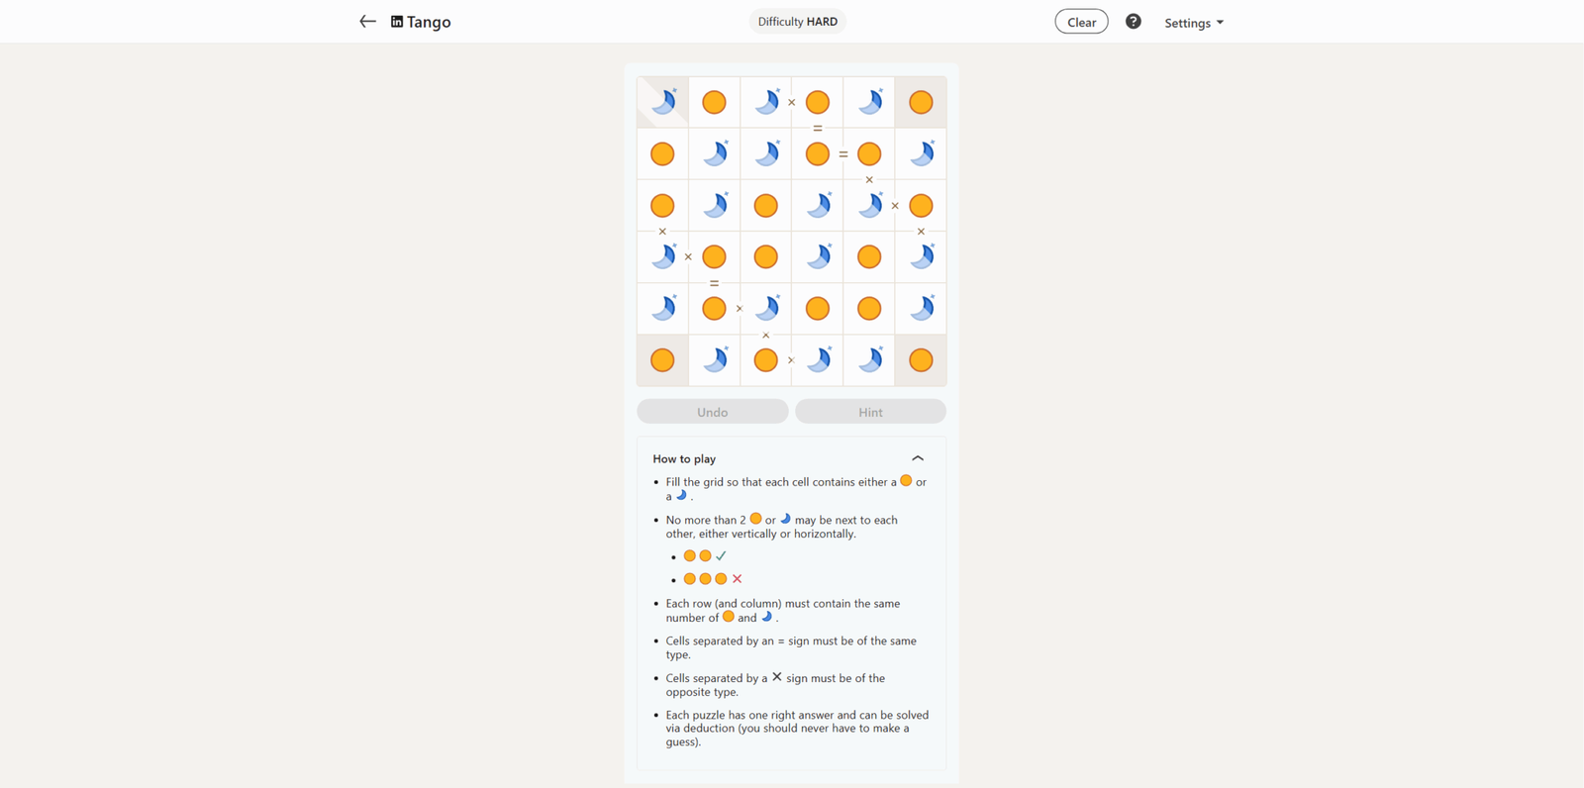The height and width of the screenshot is (788, 1584).
Task: Click the moon in fifth row, first column
Action: coord(663,309)
